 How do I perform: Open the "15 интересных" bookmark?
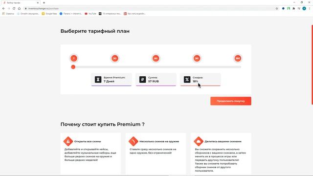[x=110, y=14]
